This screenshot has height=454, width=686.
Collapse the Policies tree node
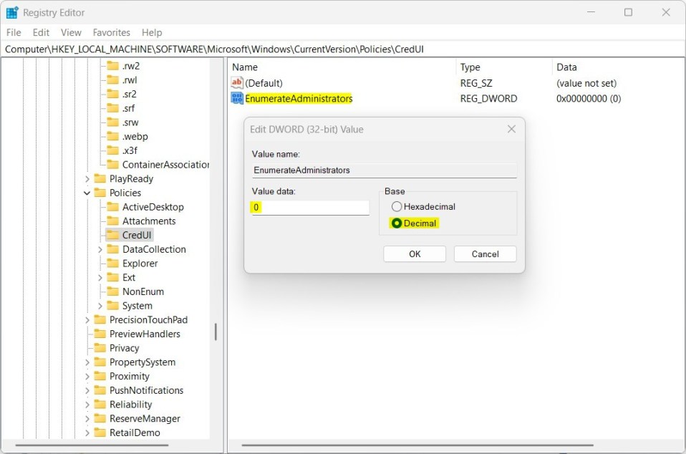[87, 193]
